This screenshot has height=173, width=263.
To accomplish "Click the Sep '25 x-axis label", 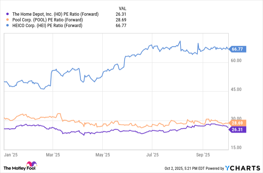I will [204, 155].
